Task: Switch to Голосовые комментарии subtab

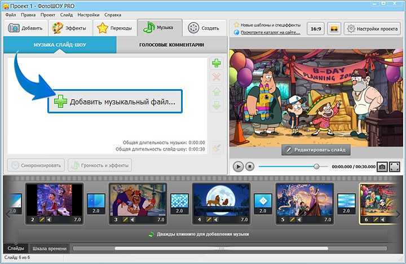Action: coord(171,45)
